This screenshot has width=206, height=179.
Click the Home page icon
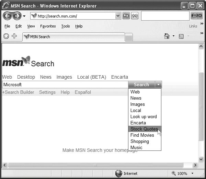(x=167, y=36)
